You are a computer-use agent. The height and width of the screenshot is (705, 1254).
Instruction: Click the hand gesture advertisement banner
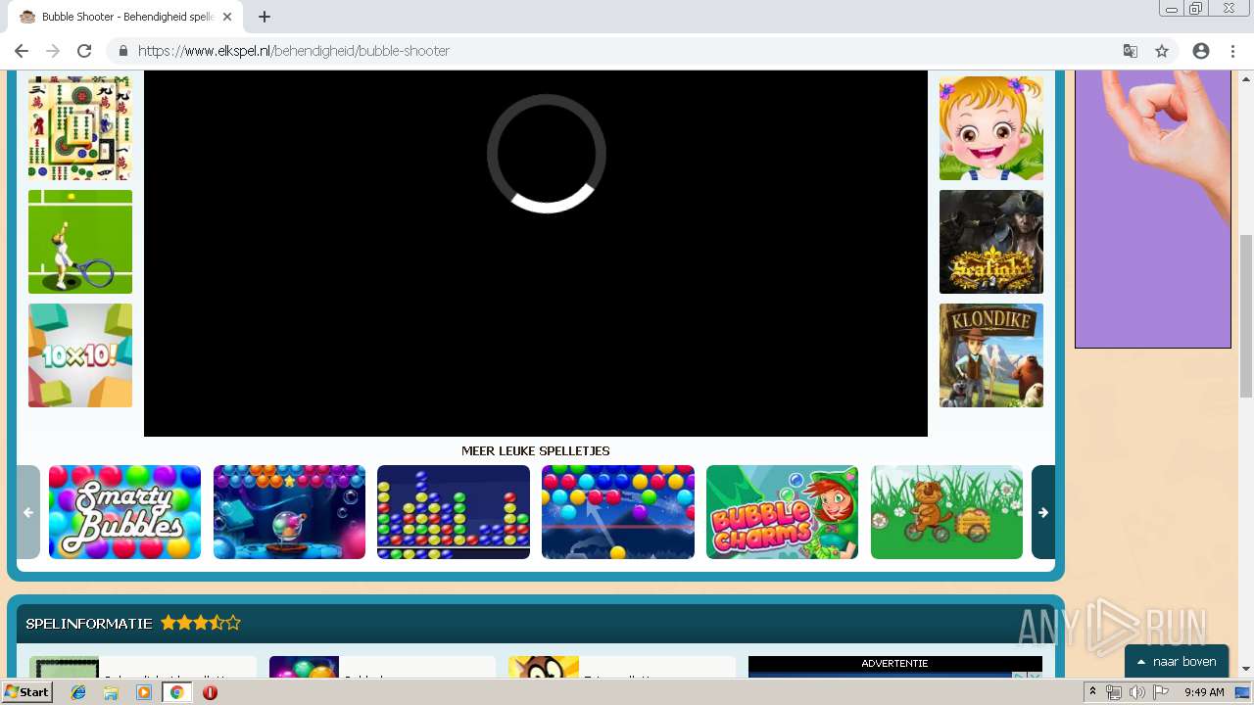[x=1153, y=209]
